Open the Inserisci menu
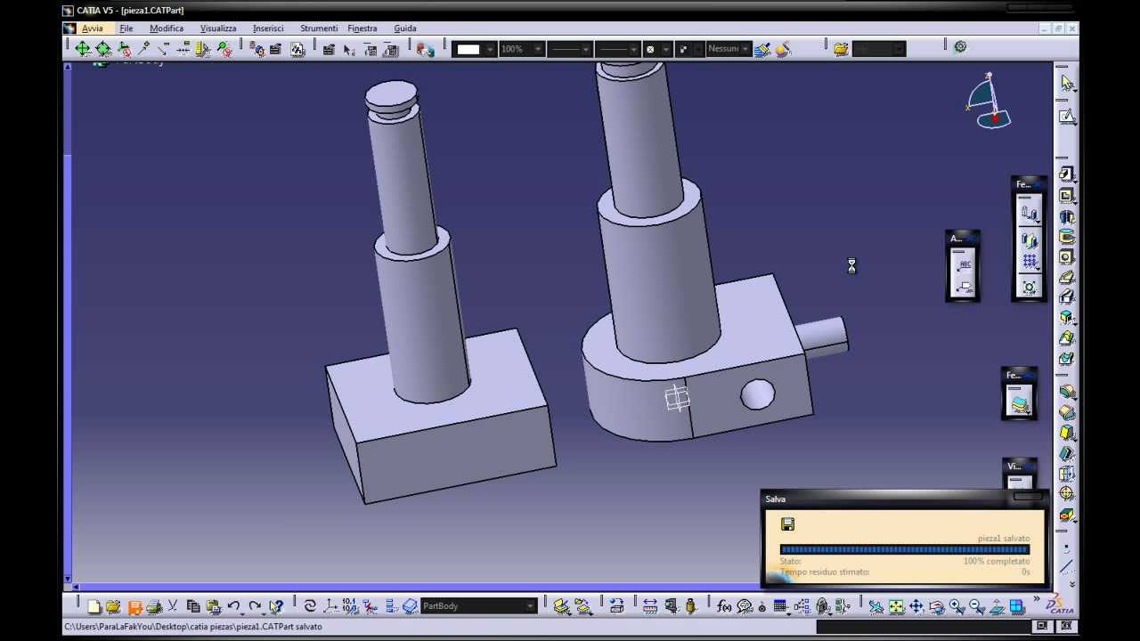Viewport: 1140px width, 641px height. [268, 28]
